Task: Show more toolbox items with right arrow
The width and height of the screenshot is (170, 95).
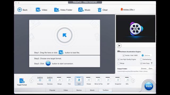Action: point(133,81)
